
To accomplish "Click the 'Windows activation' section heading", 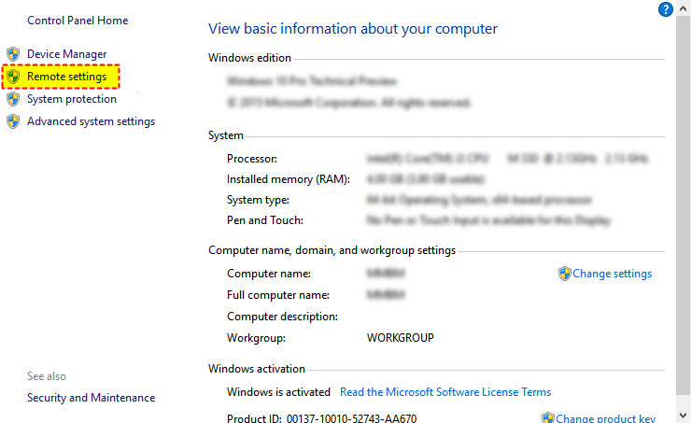I will tap(257, 368).
